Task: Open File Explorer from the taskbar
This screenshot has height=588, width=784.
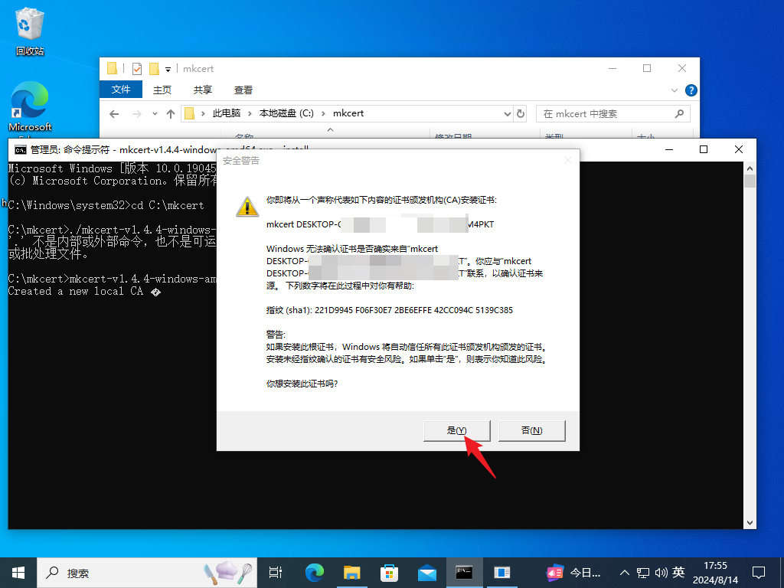Action: [351, 572]
